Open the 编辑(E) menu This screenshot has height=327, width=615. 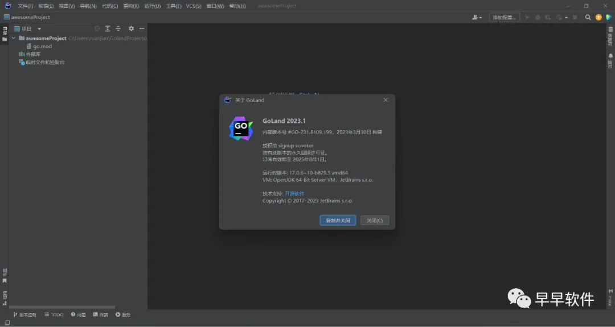[x=46, y=6]
